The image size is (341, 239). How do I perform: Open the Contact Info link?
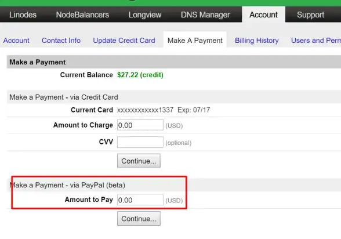pyautogui.click(x=61, y=41)
